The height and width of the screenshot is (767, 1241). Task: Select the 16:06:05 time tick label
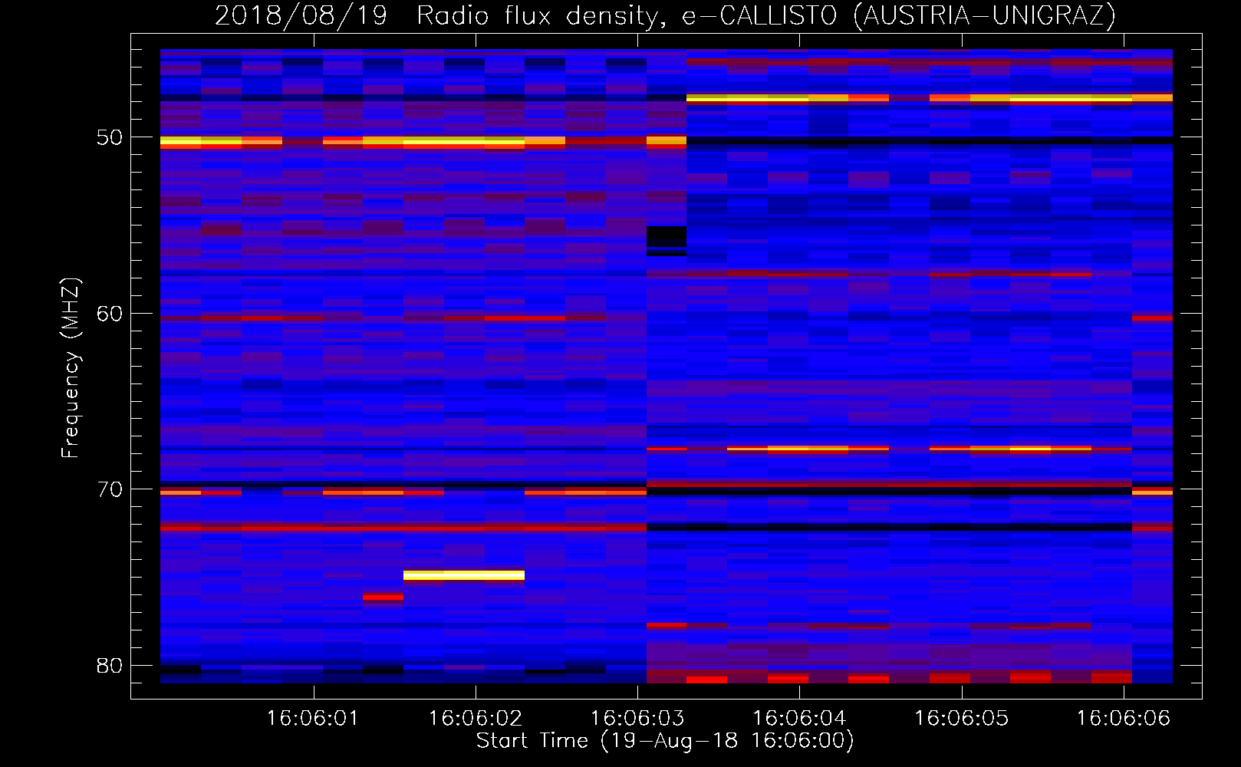point(961,718)
